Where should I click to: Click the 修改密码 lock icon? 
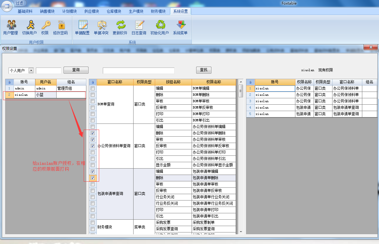pyautogui.click(x=60, y=28)
